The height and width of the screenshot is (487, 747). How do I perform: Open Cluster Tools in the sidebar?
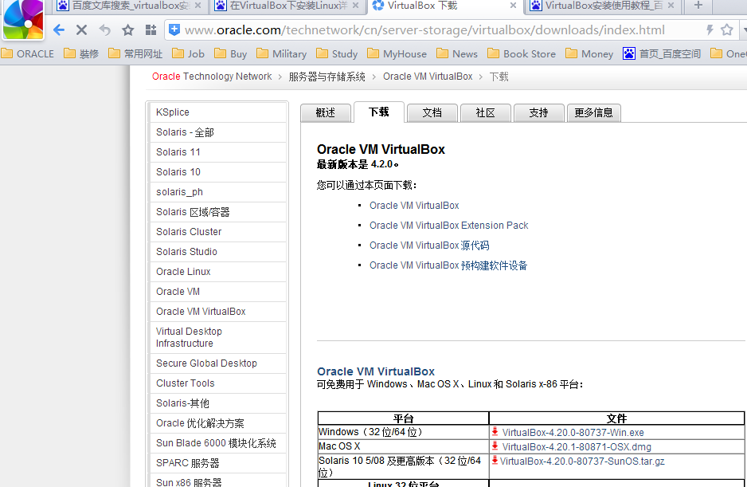click(x=217, y=383)
